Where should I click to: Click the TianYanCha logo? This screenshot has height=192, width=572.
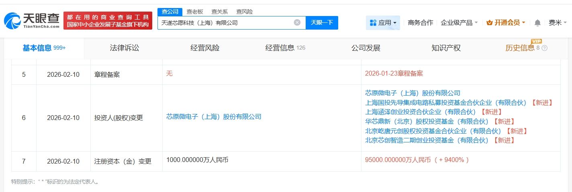point(32,20)
